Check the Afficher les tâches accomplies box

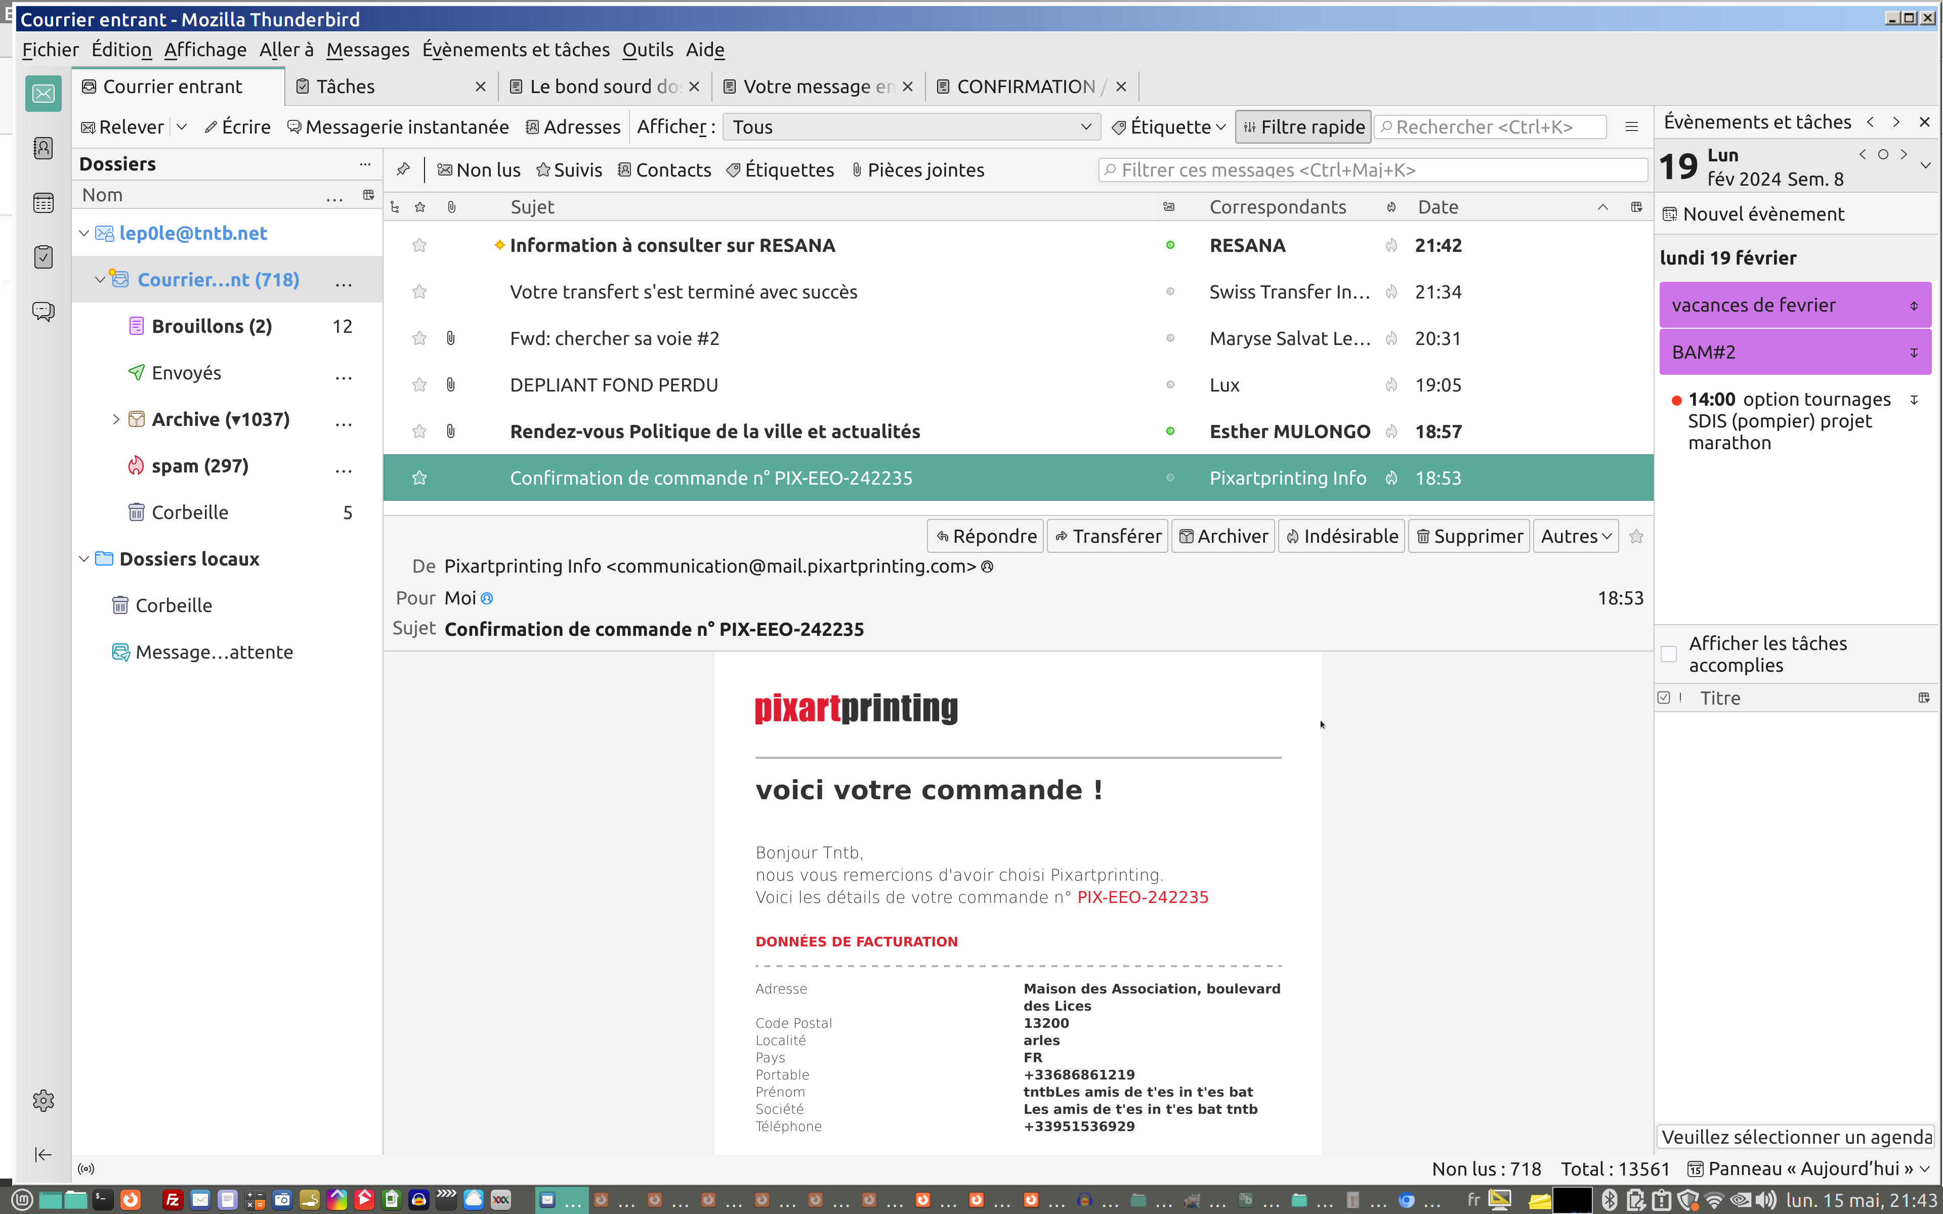click(1668, 654)
